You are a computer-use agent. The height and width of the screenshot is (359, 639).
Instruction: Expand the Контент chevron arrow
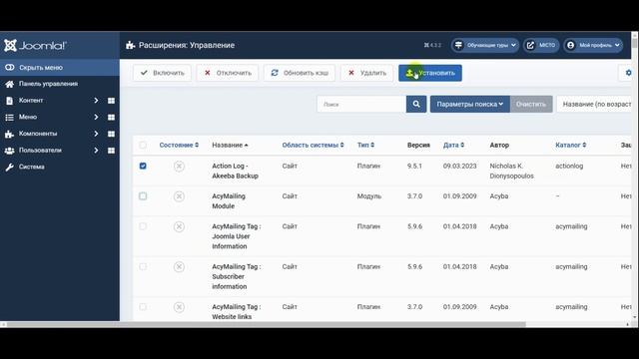pyautogui.click(x=96, y=100)
